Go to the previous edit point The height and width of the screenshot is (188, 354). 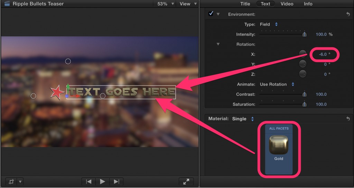pyautogui.click(x=88, y=181)
